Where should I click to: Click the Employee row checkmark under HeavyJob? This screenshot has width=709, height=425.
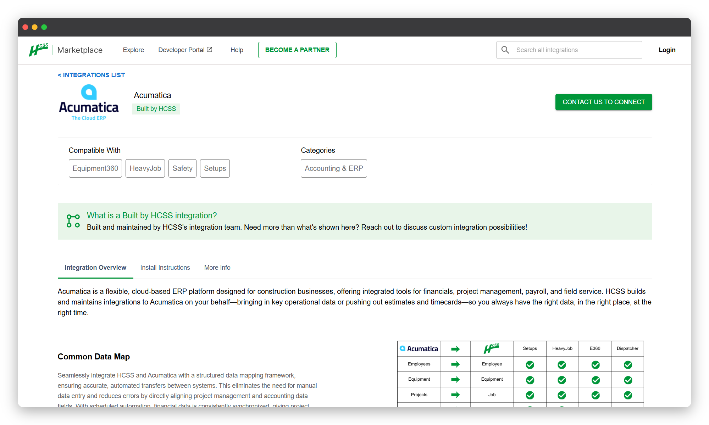(x=562, y=365)
